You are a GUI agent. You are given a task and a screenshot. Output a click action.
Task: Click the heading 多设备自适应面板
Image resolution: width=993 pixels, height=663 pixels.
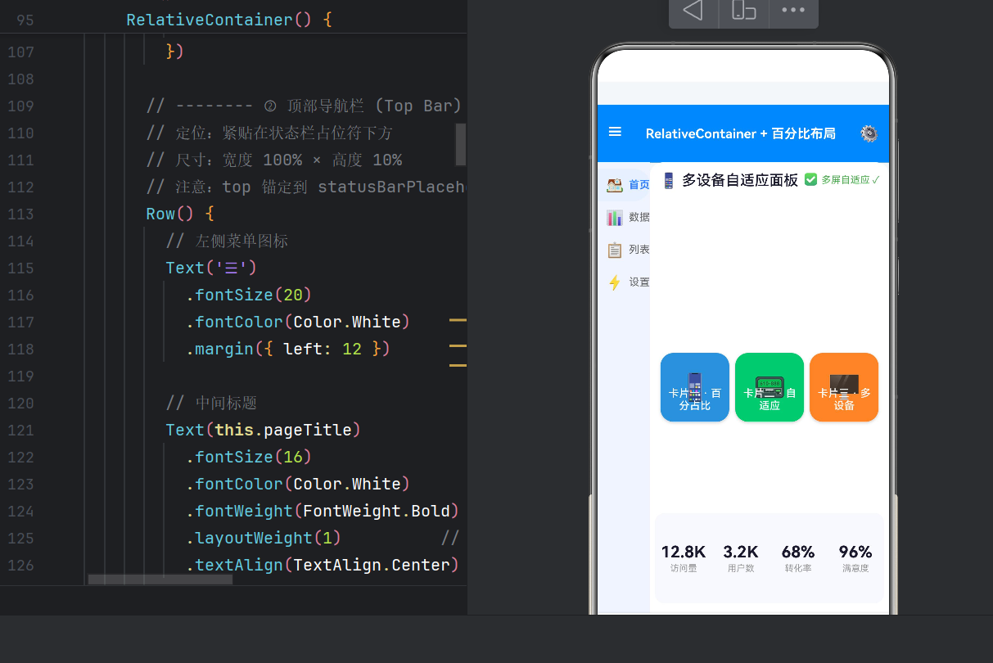(740, 180)
